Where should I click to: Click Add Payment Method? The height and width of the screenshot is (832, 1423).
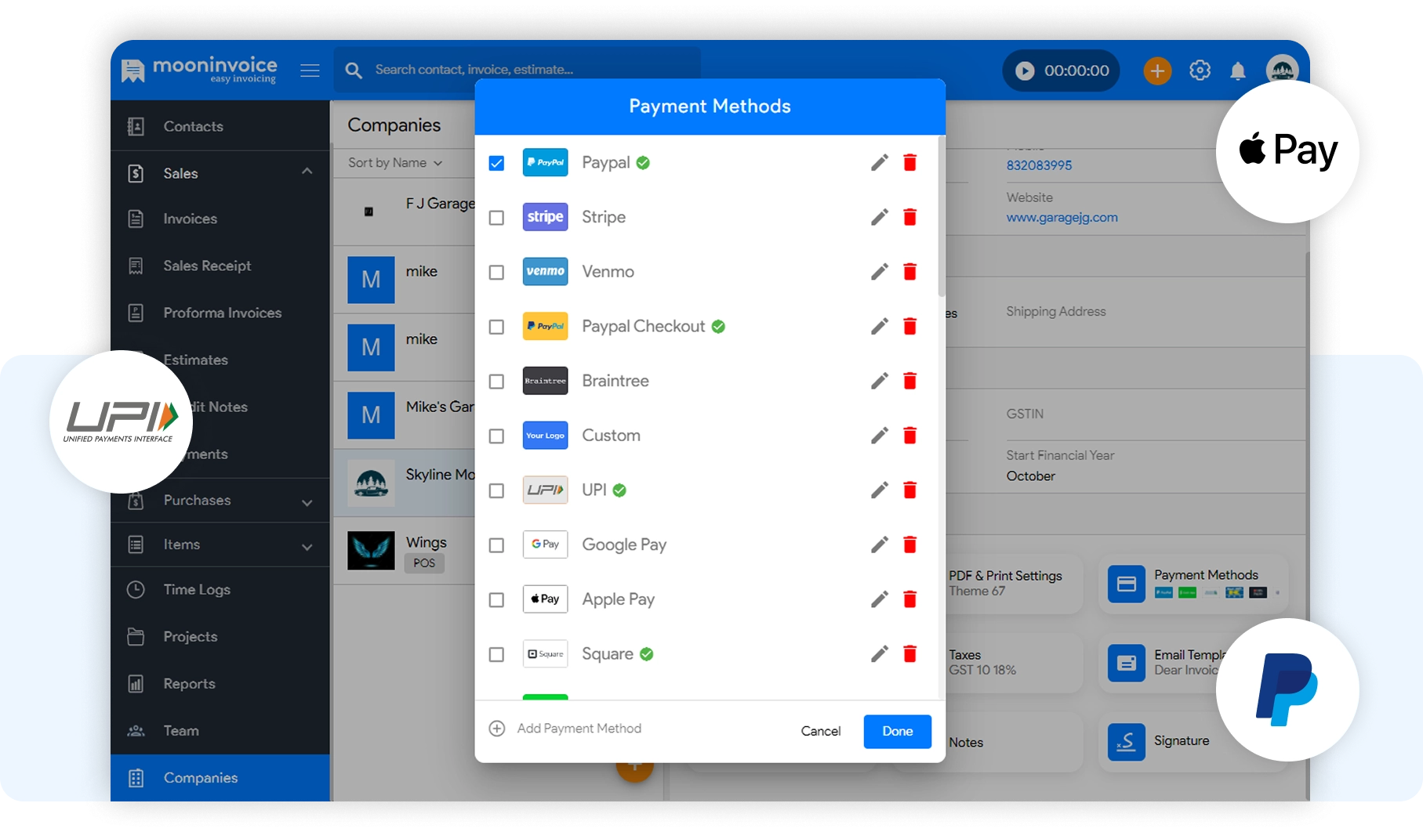(578, 729)
